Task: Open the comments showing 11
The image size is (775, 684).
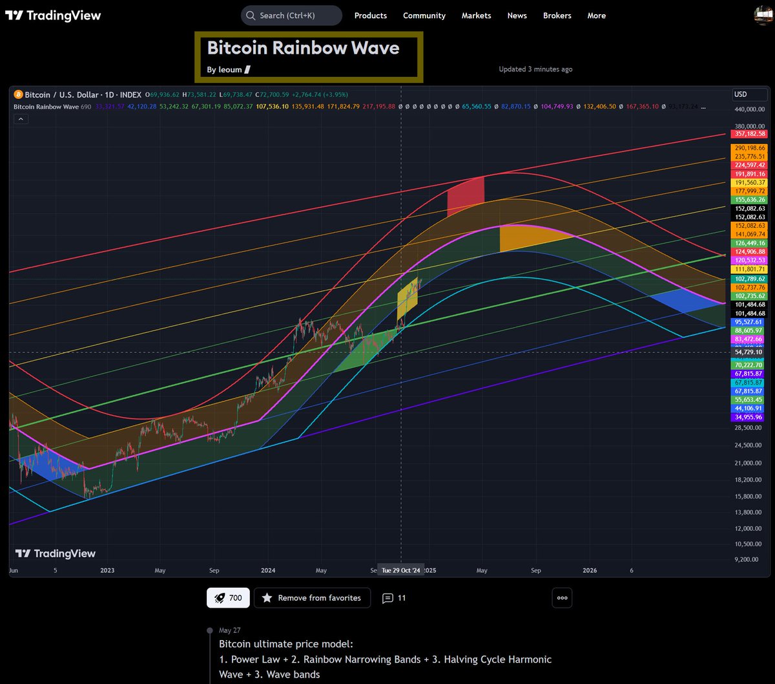Action: [x=394, y=598]
